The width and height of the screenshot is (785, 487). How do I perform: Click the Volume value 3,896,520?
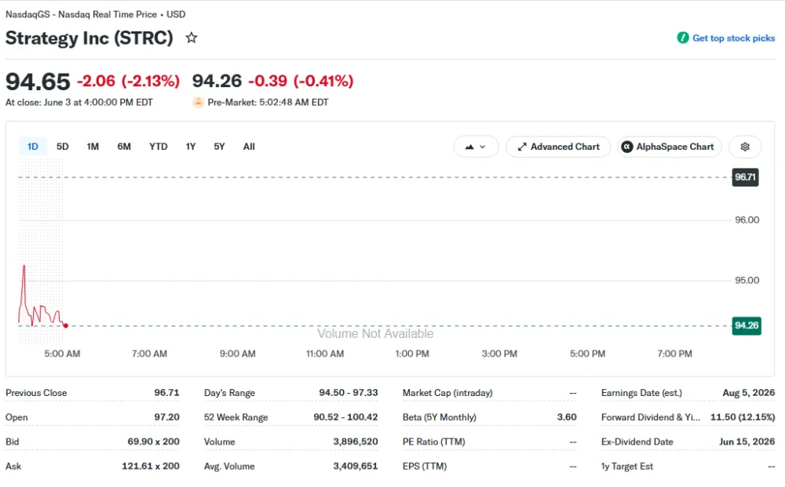point(356,441)
